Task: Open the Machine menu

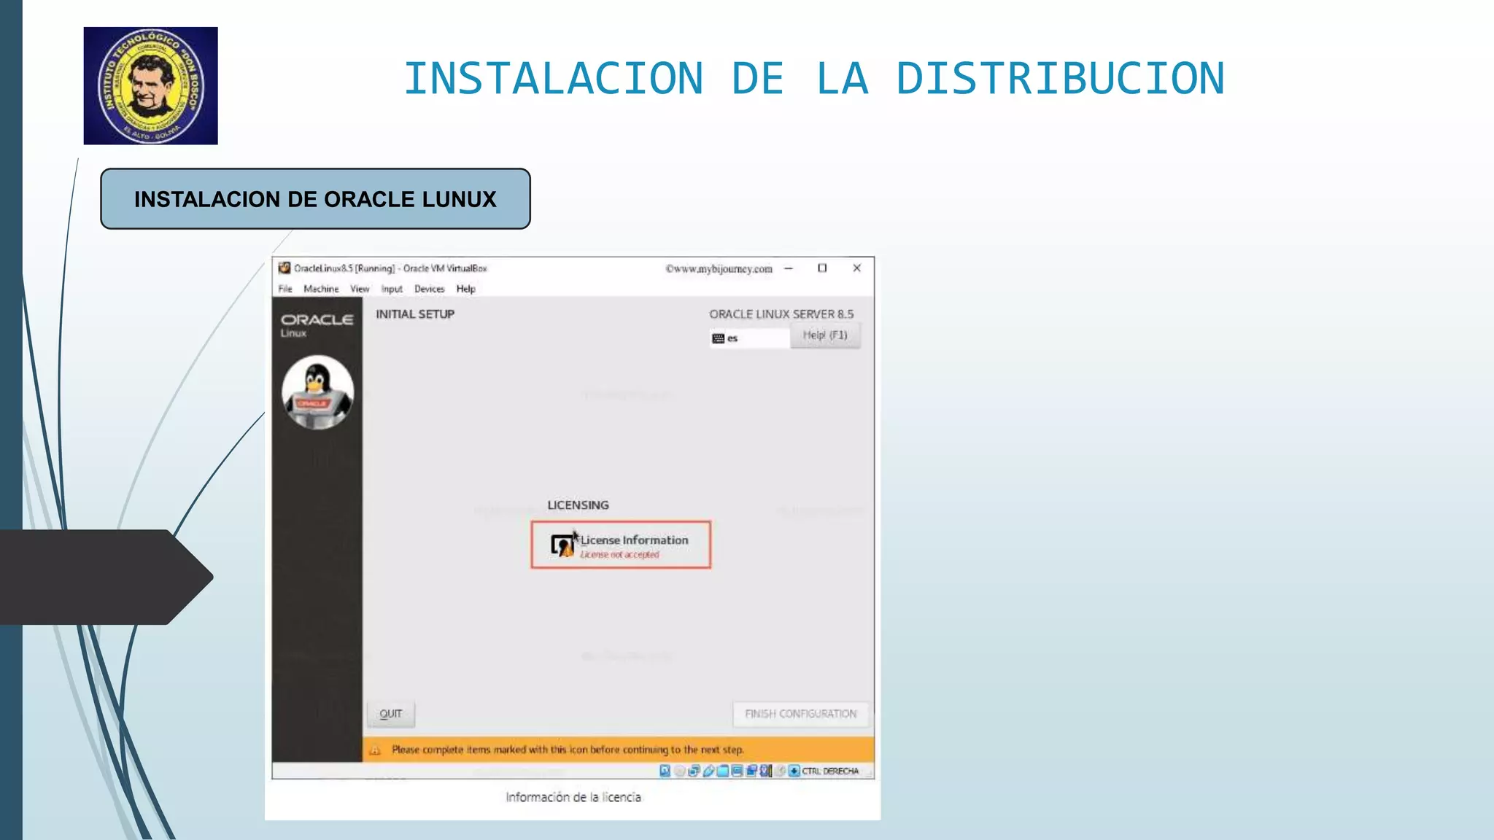Action: [321, 289]
